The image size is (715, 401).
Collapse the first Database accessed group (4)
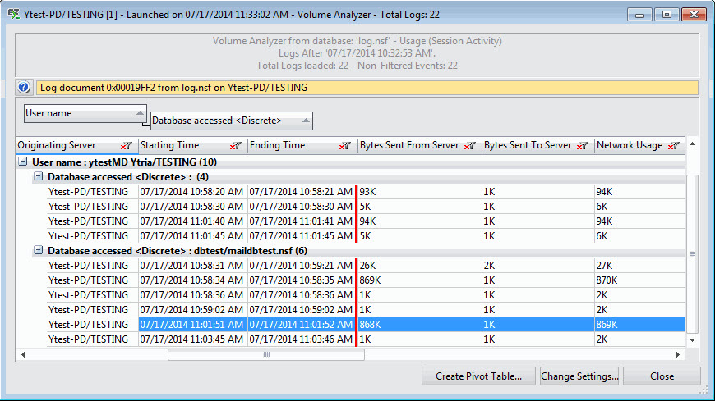coord(38,177)
